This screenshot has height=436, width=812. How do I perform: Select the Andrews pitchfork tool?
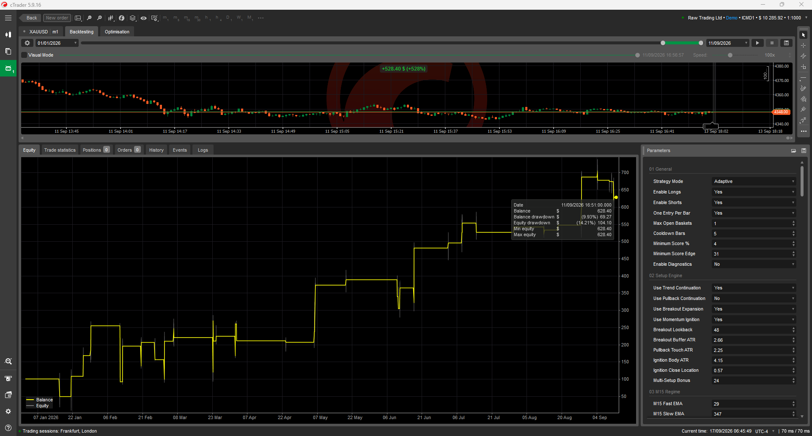pos(804,110)
